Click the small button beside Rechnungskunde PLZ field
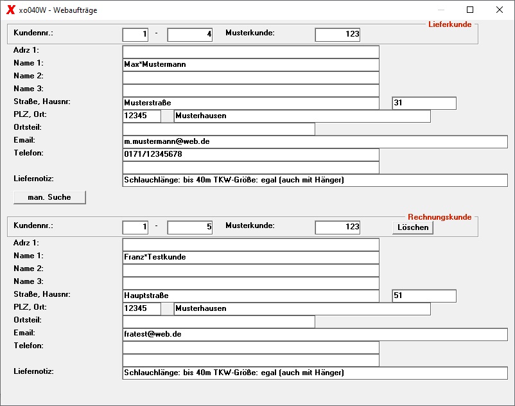 [x=168, y=309]
